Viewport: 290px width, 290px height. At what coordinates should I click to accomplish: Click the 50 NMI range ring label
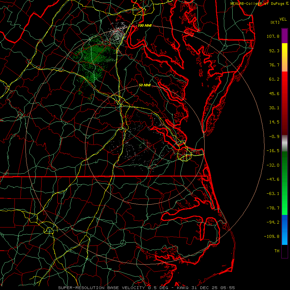pyautogui.click(x=145, y=85)
